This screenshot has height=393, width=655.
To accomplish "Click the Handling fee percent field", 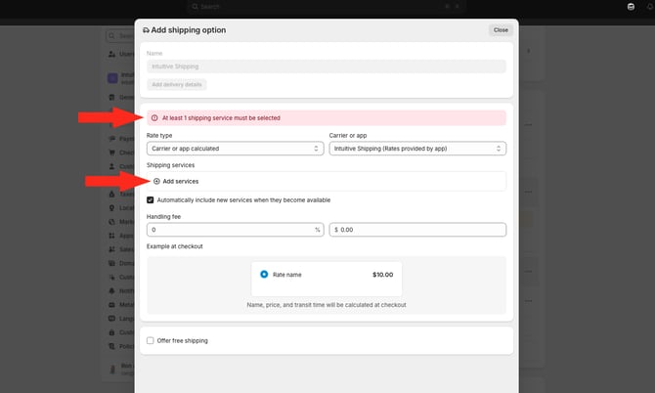I will [x=235, y=230].
